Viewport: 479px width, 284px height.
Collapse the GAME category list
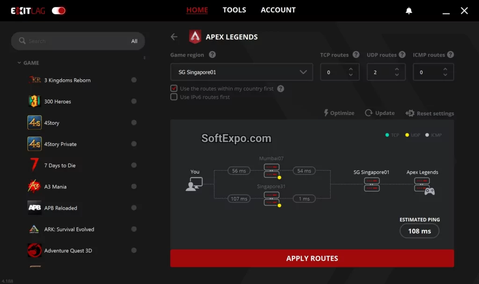click(19, 63)
